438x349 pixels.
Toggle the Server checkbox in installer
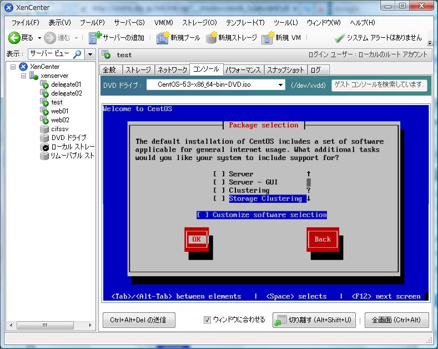[219, 174]
